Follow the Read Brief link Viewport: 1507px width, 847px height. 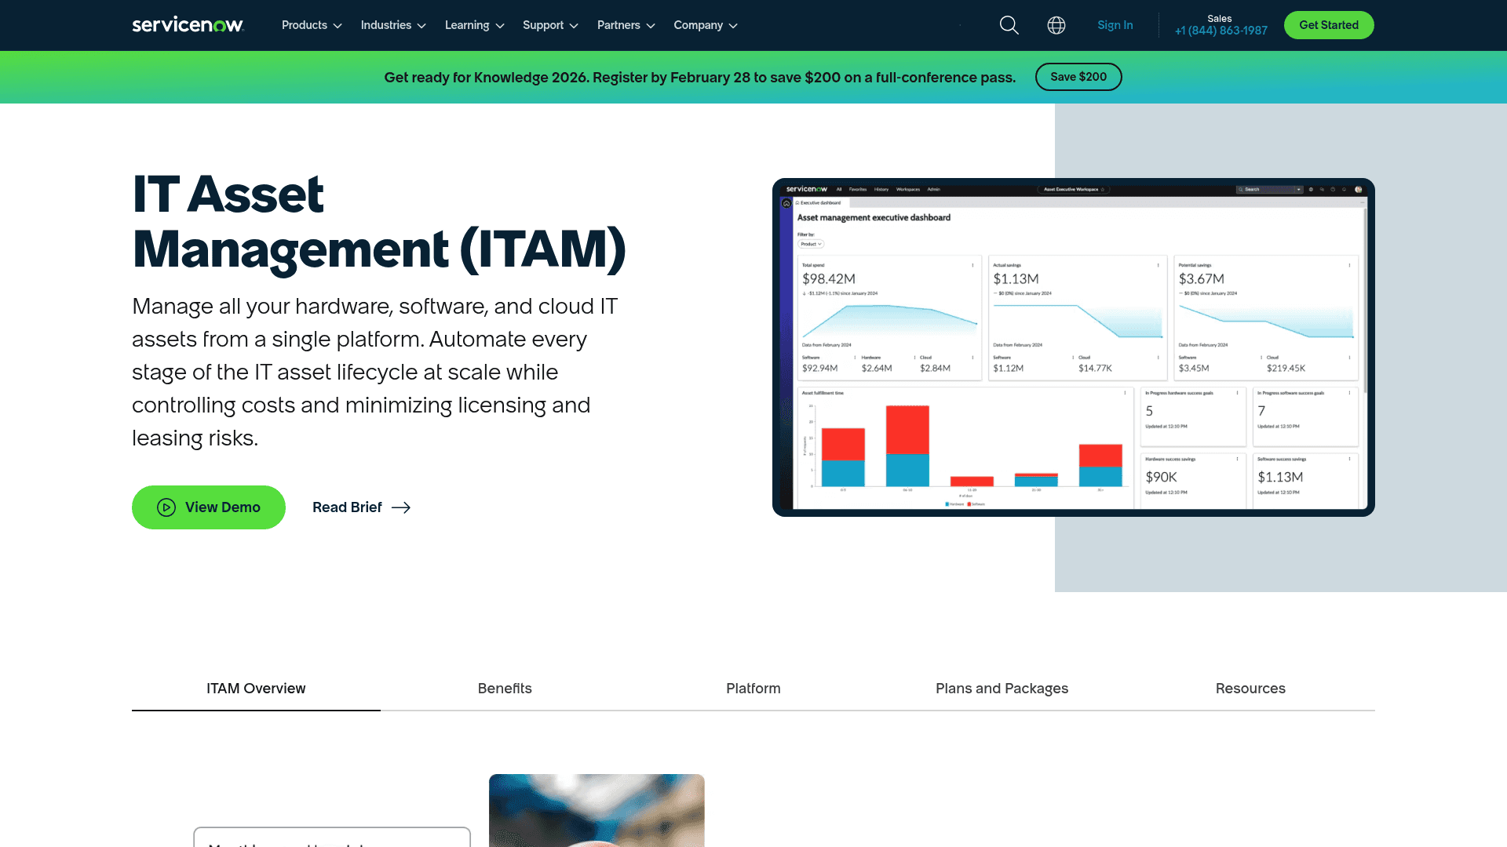click(x=347, y=507)
